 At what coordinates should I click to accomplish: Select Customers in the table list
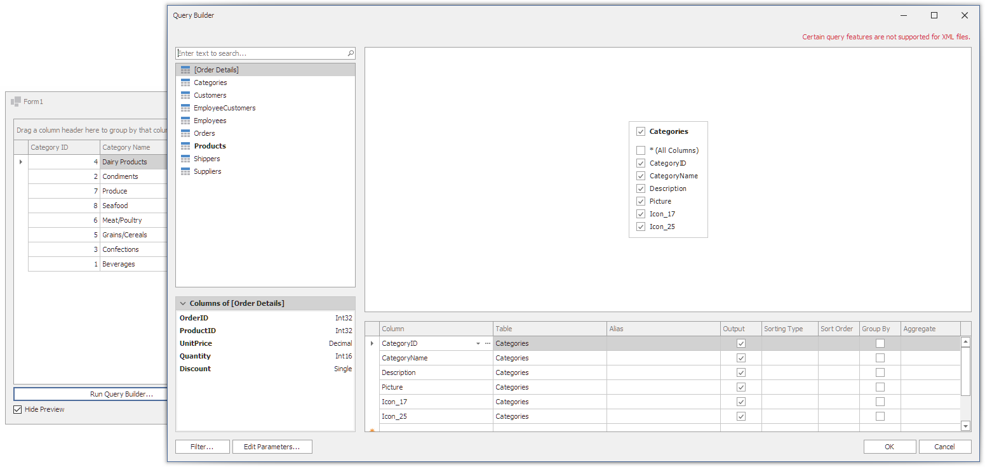pos(265,95)
